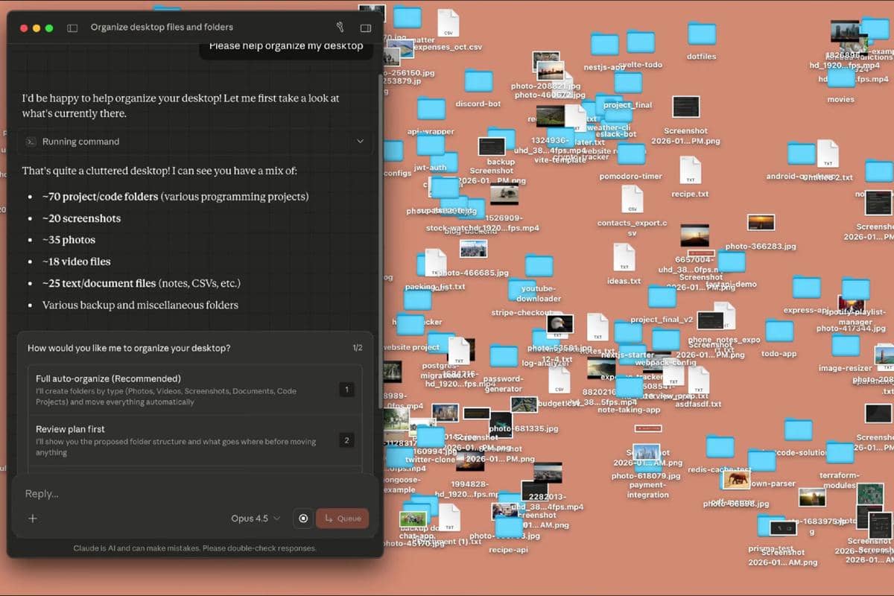Click the split-view icon at top right of window

coord(364,27)
